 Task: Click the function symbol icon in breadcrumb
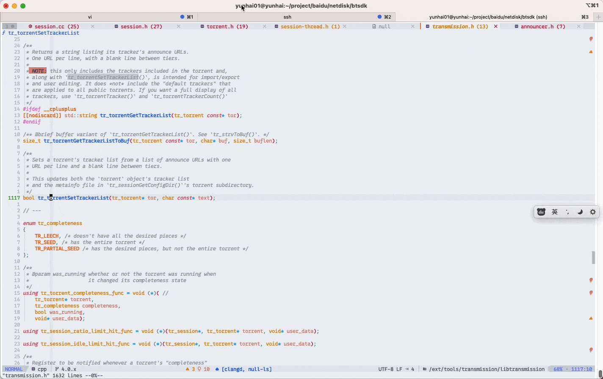click(x=4, y=33)
